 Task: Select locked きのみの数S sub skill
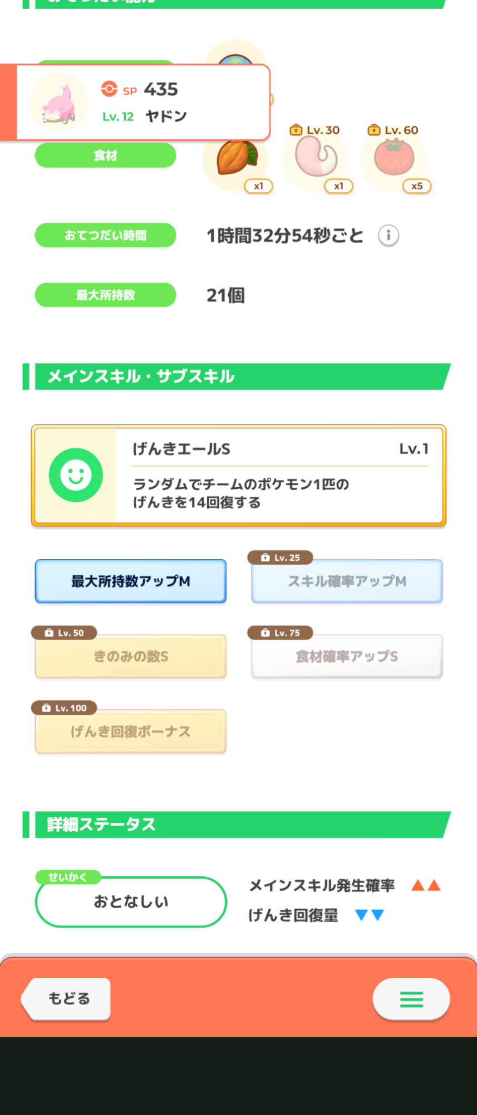(131, 657)
